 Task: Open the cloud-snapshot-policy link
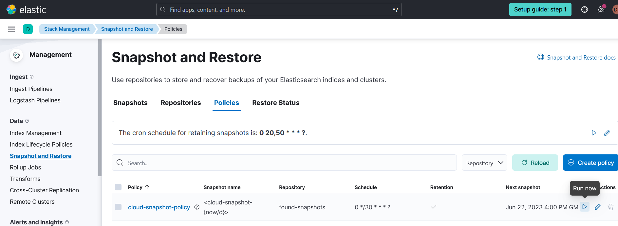point(159,207)
